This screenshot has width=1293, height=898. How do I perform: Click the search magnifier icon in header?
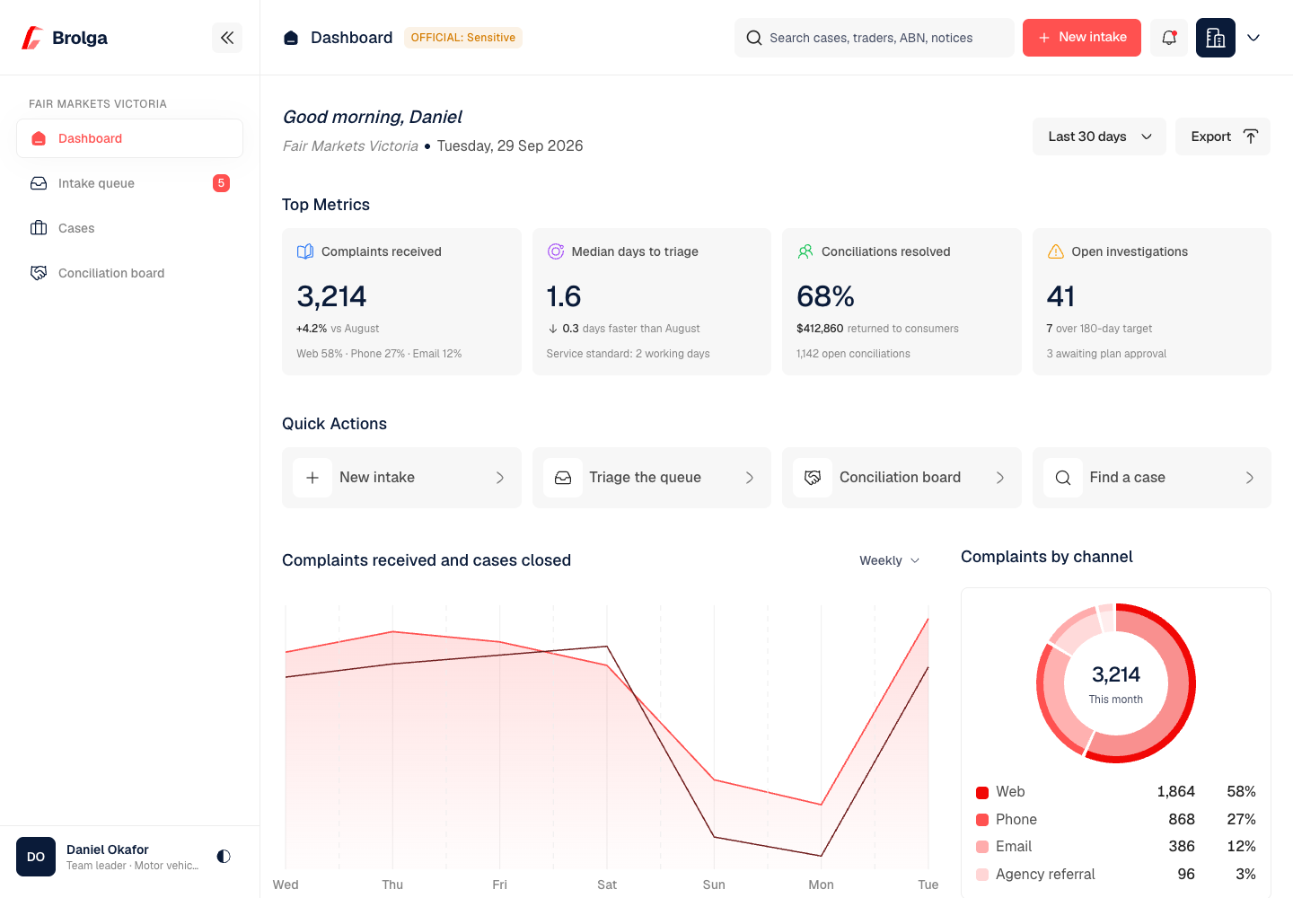754,38
